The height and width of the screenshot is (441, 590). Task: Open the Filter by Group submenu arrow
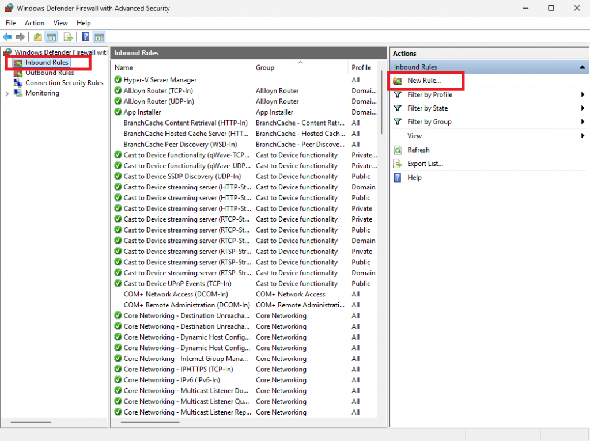[583, 122]
